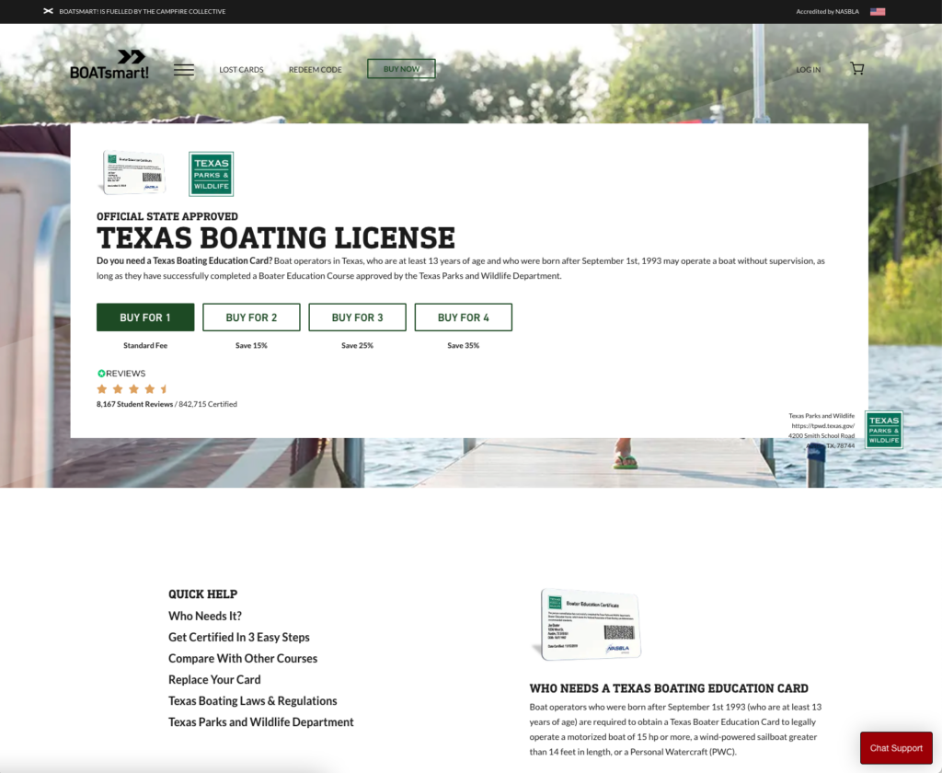Screen dimensions: 942x773
Task: Click the Log In link
Action: click(x=809, y=70)
